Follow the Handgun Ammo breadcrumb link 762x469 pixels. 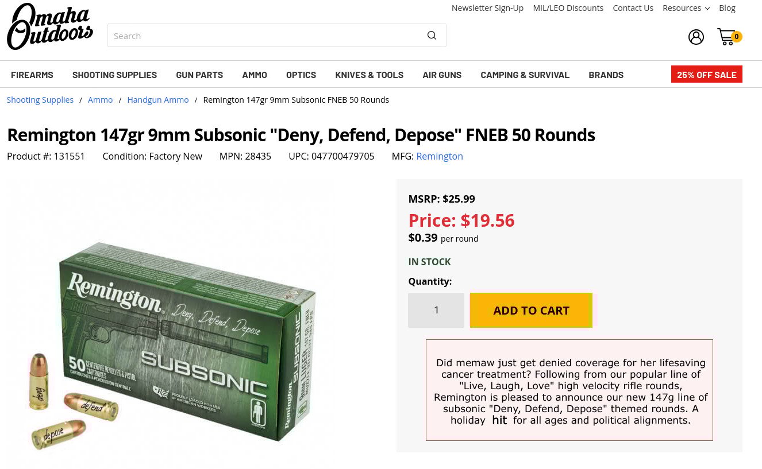click(158, 100)
